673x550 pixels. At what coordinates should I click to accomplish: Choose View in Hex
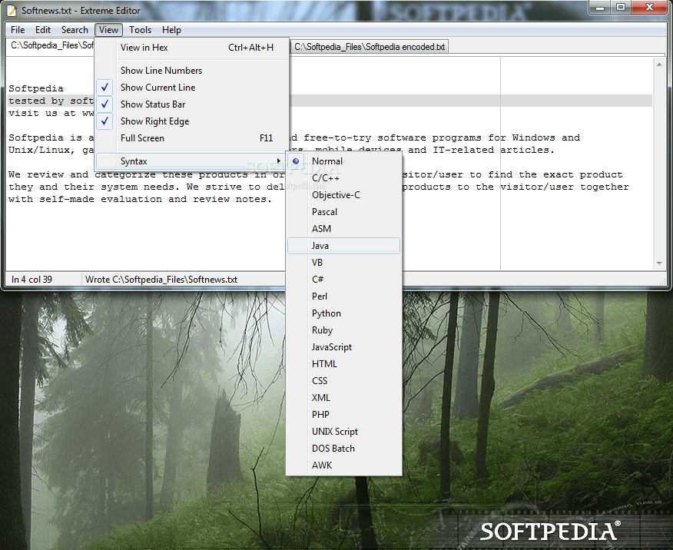192,48
